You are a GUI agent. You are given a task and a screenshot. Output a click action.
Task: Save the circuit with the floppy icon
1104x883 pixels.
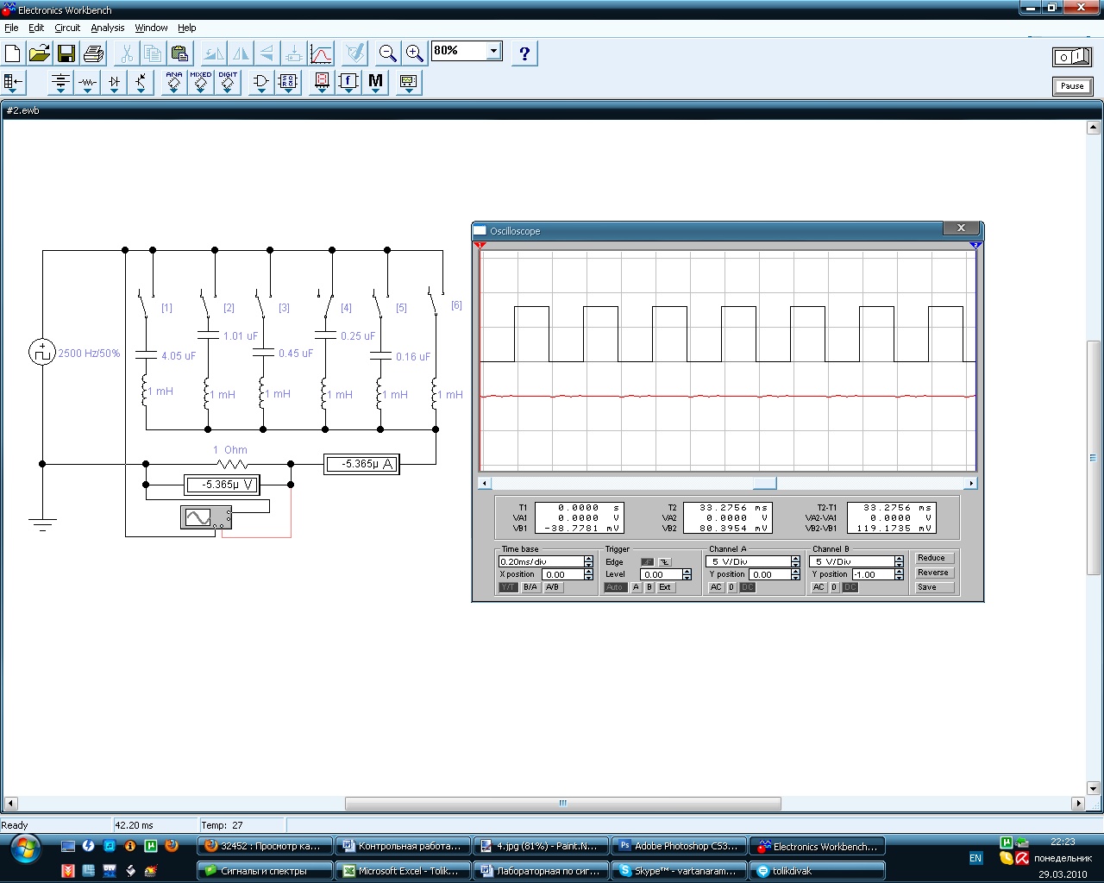pyautogui.click(x=66, y=53)
